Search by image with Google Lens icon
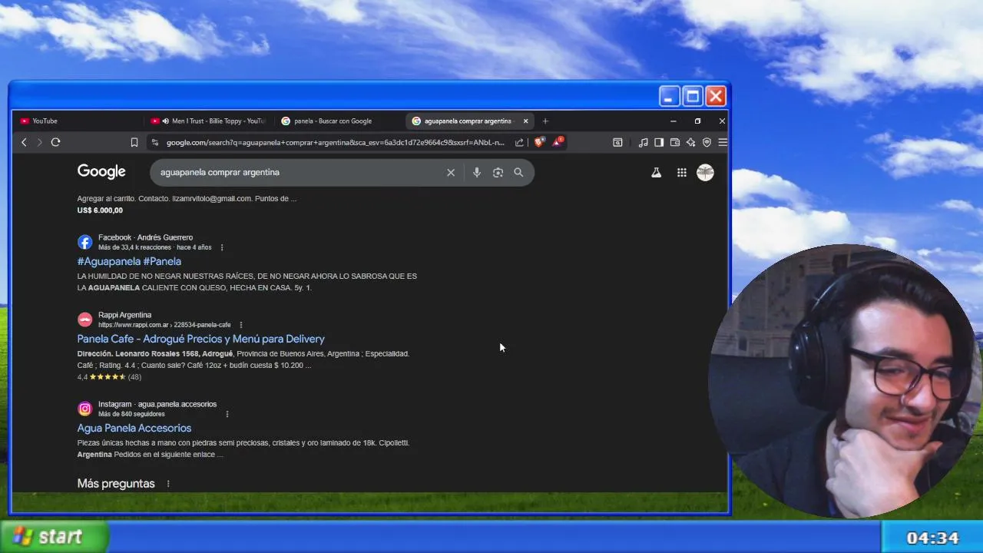Image resolution: width=983 pixels, height=553 pixels. 498,173
